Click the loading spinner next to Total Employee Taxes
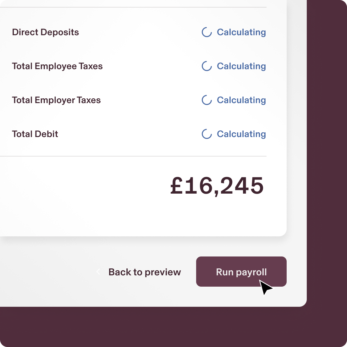 [x=207, y=66]
